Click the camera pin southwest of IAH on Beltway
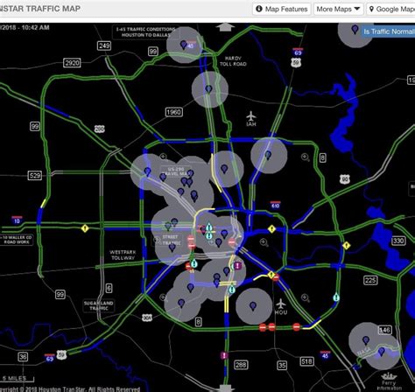Image resolution: width=415 pixels, height=392 pixels. click(268, 155)
